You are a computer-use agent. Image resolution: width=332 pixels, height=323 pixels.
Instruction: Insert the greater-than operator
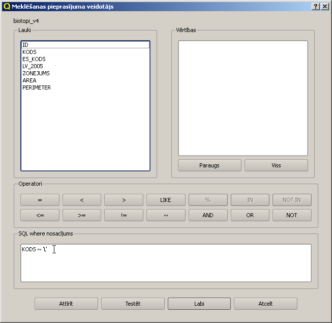[x=124, y=200]
